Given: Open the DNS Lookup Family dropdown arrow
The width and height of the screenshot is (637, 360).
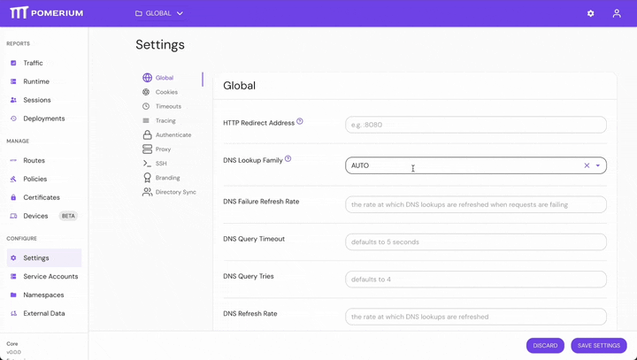Looking at the screenshot, I should [x=598, y=165].
